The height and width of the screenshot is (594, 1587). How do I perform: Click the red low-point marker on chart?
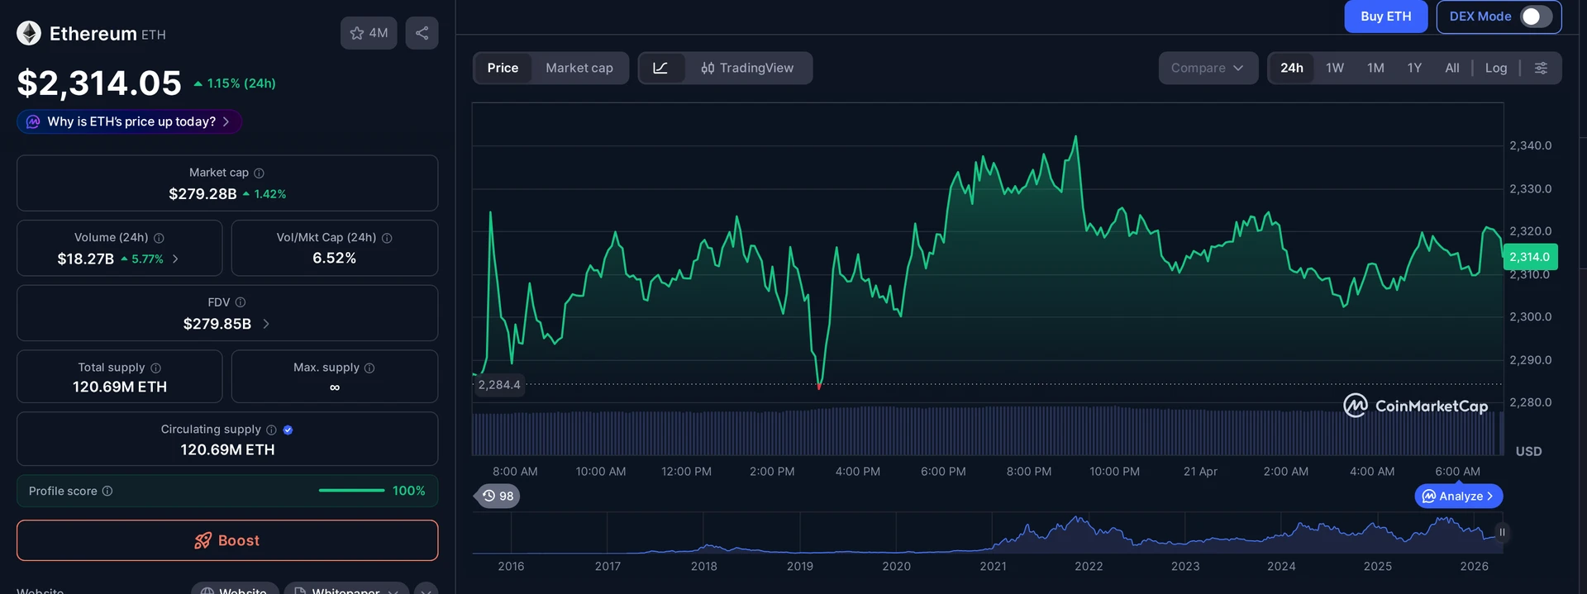click(819, 385)
